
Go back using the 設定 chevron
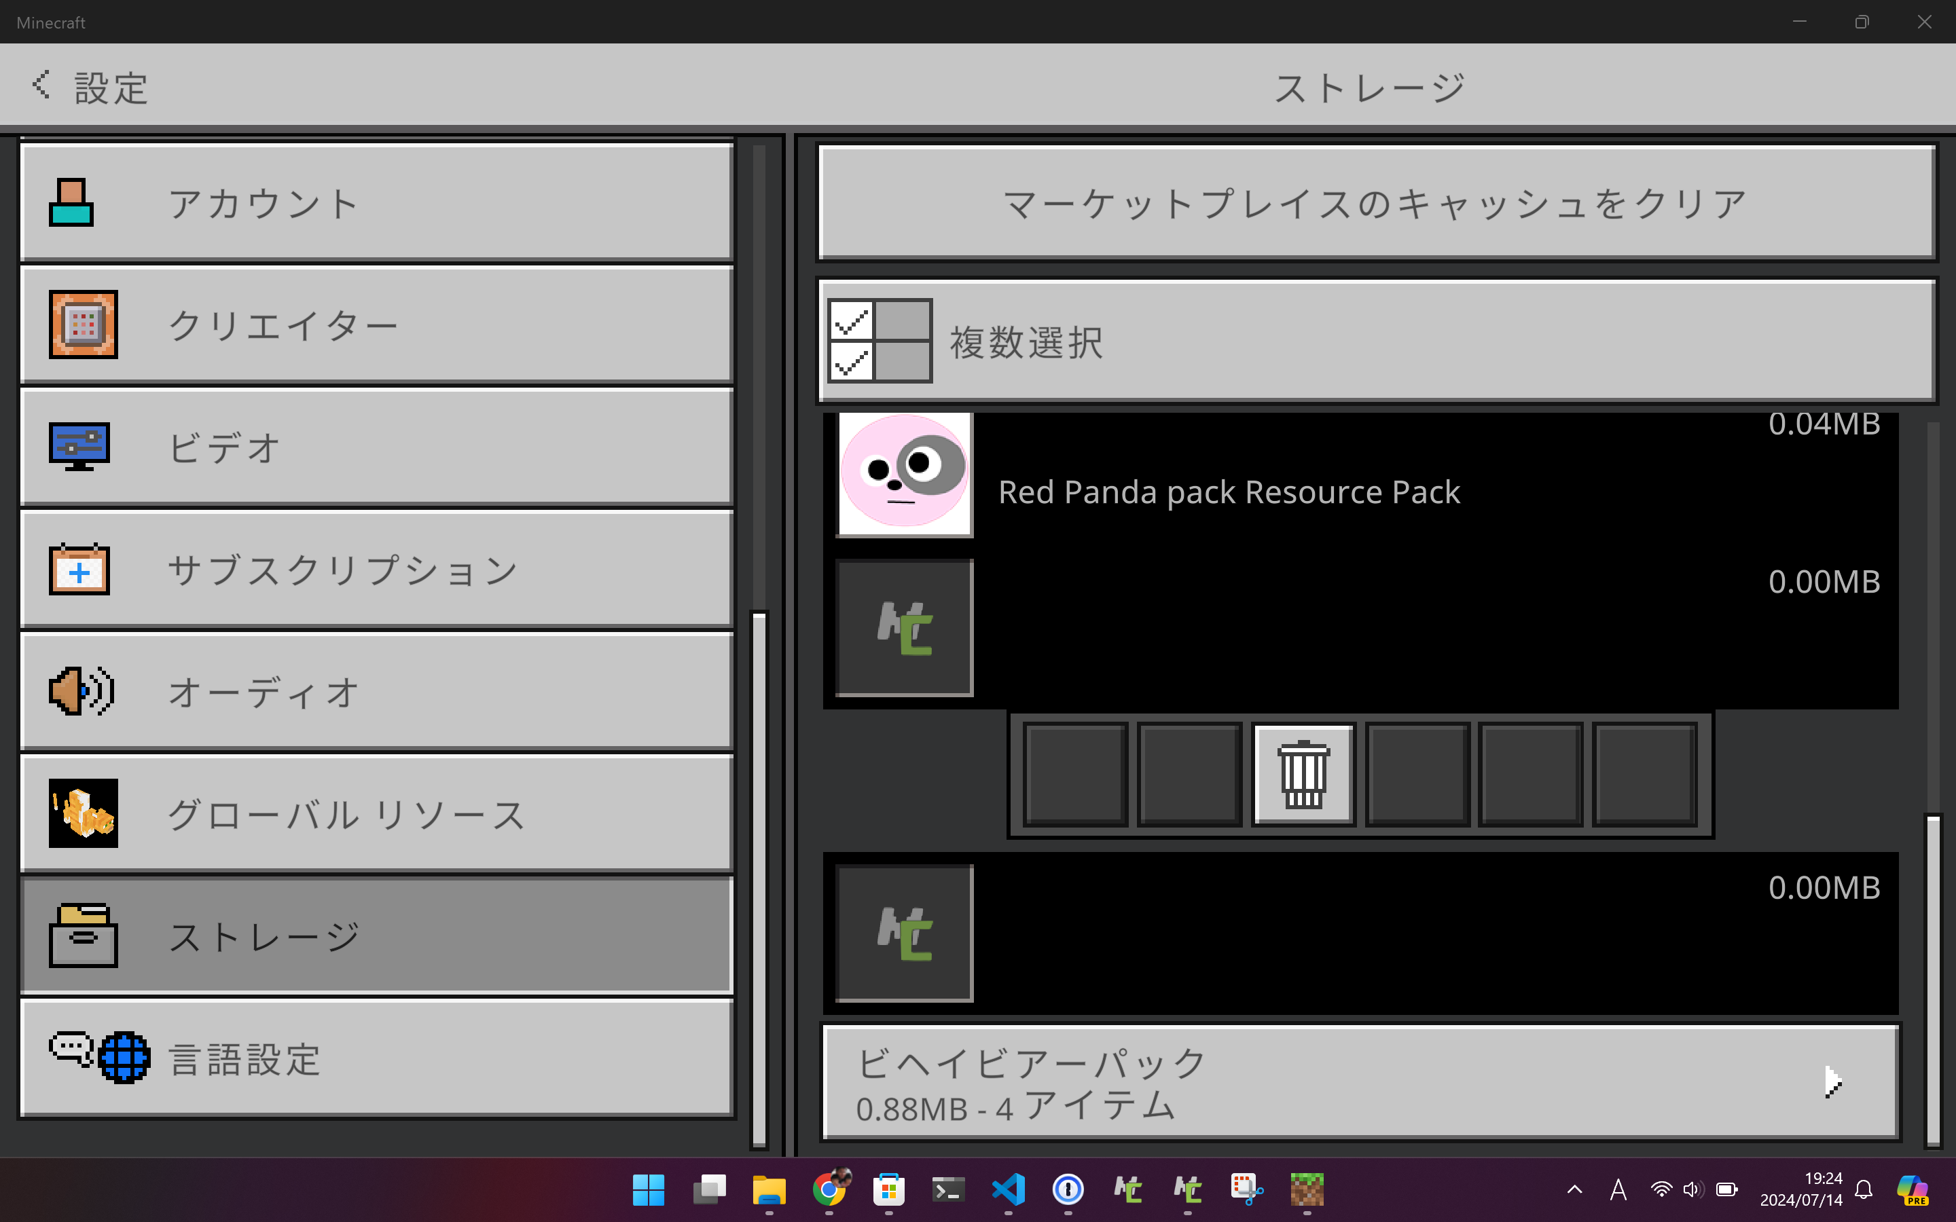(42, 85)
